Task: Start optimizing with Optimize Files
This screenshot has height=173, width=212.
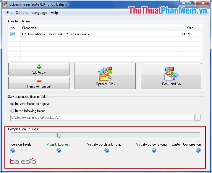Action: pyautogui.click(x=105, y=76)
